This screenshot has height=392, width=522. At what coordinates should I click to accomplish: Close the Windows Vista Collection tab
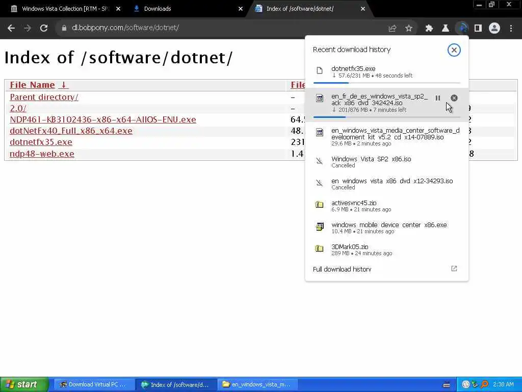click(x=118, y=9)
